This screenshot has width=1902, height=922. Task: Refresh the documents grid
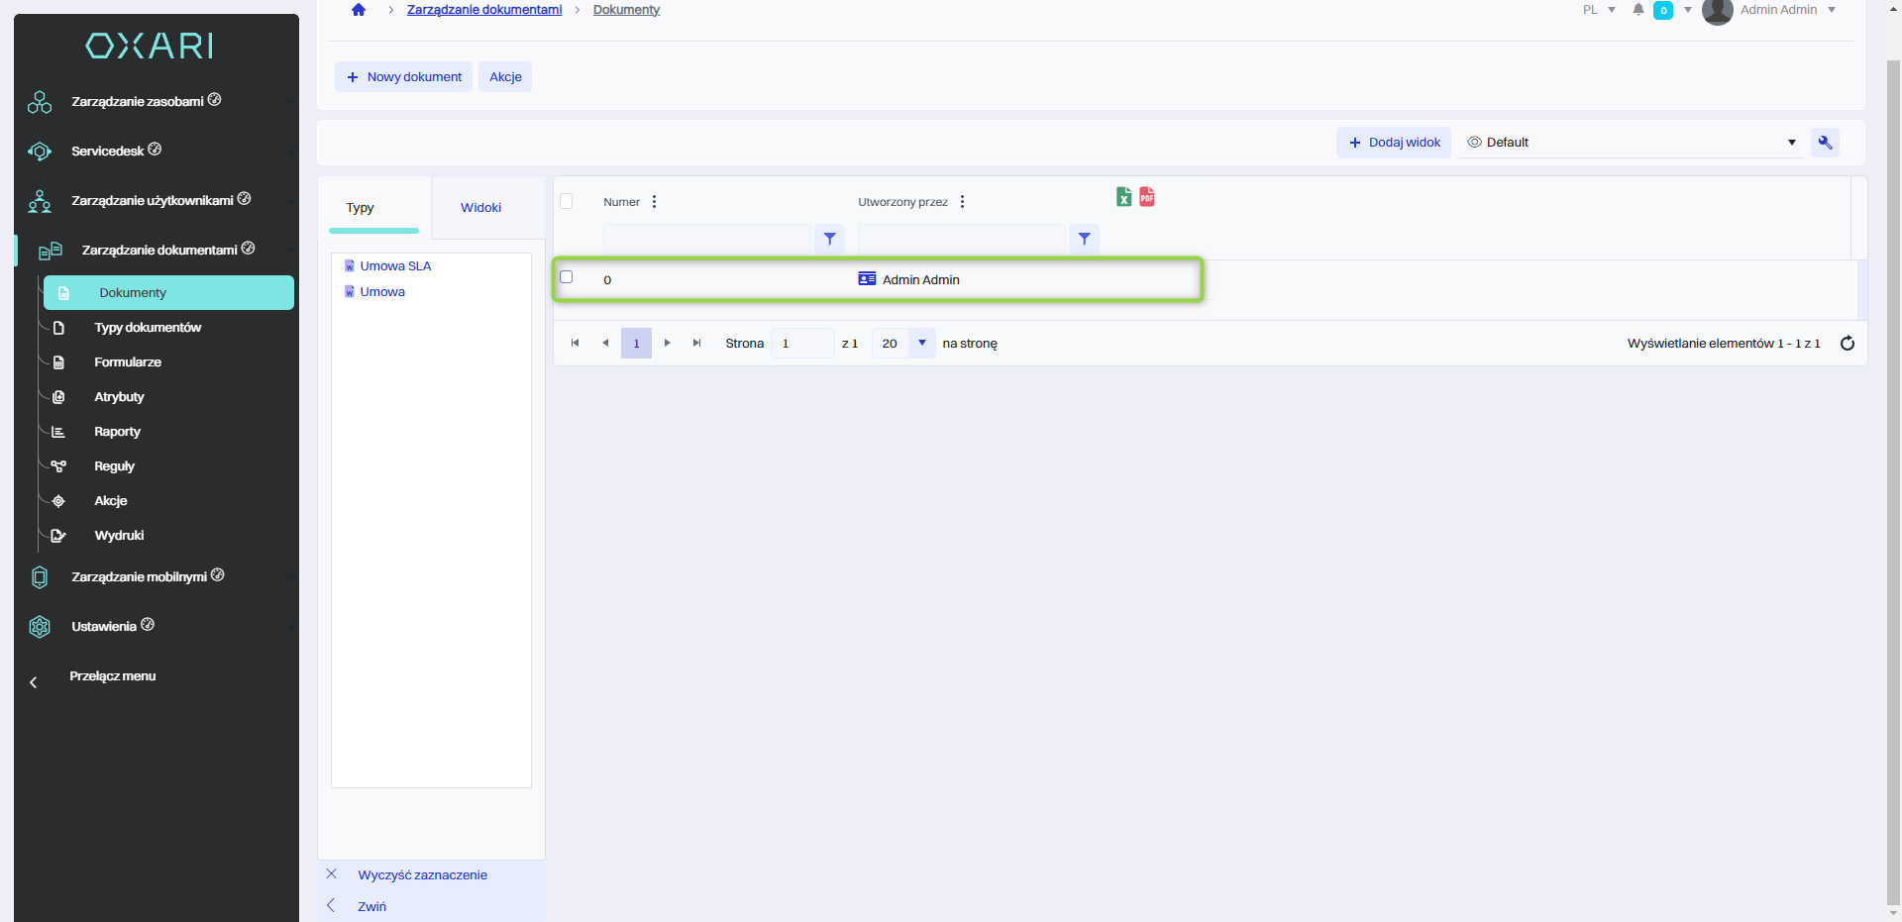[x=1847, y=344]
